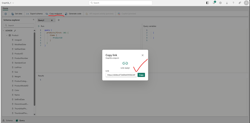Click the user profile avatar
This screenshot has width=250, height=123.
click(x=246, y=3)
